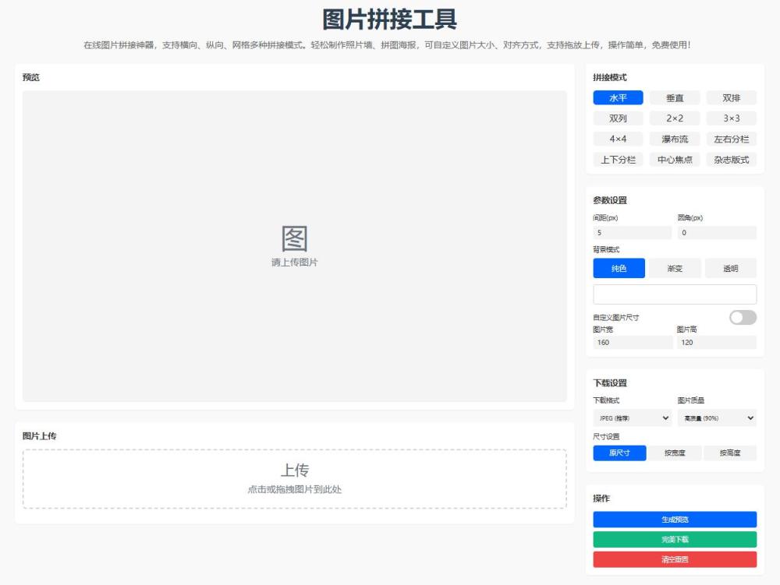Toggle the 自定义图片尺寸 switch
The image size is (780, 585).
point(742,318)
